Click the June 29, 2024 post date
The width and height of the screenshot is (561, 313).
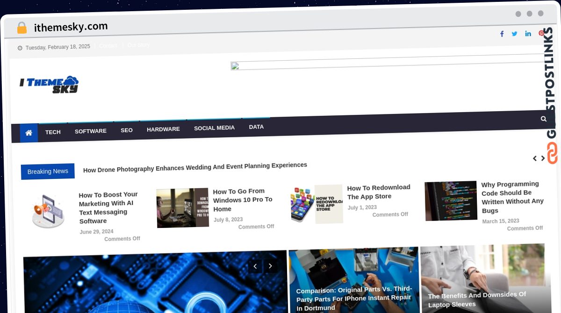(x=96, y=232)
